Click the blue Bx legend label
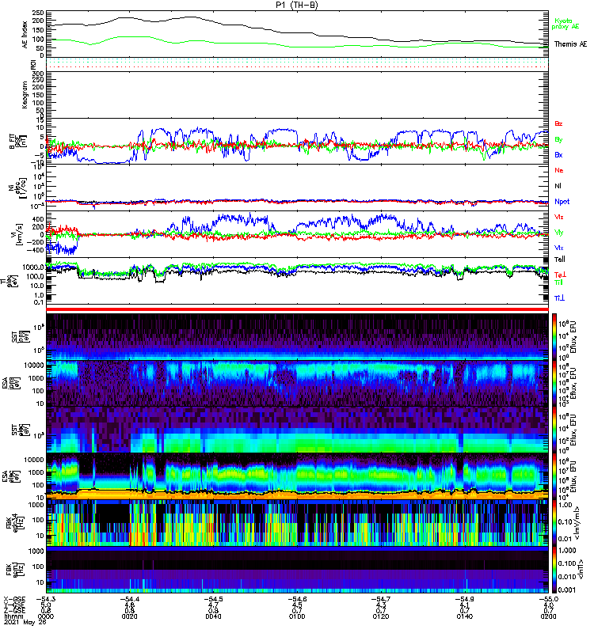 558,154
